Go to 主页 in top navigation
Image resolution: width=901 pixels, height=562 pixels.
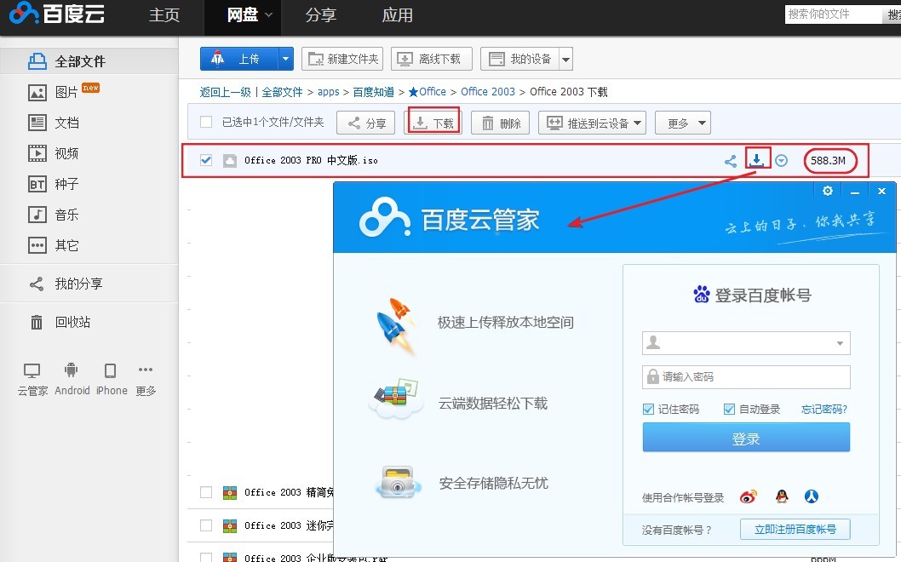click(x=164, y=15)
